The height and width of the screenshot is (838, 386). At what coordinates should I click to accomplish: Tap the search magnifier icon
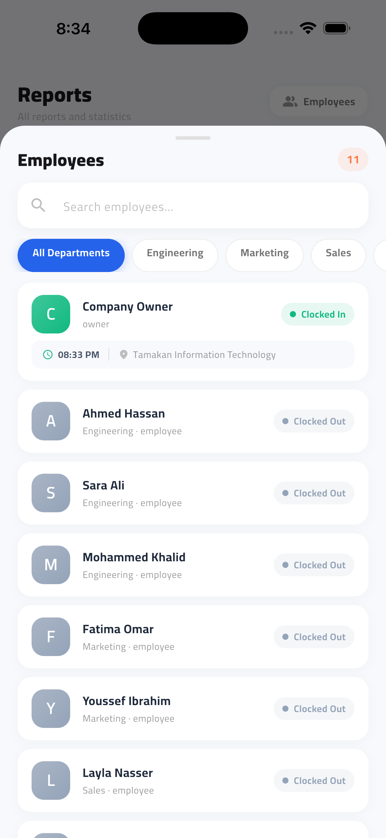click(38, 205)
